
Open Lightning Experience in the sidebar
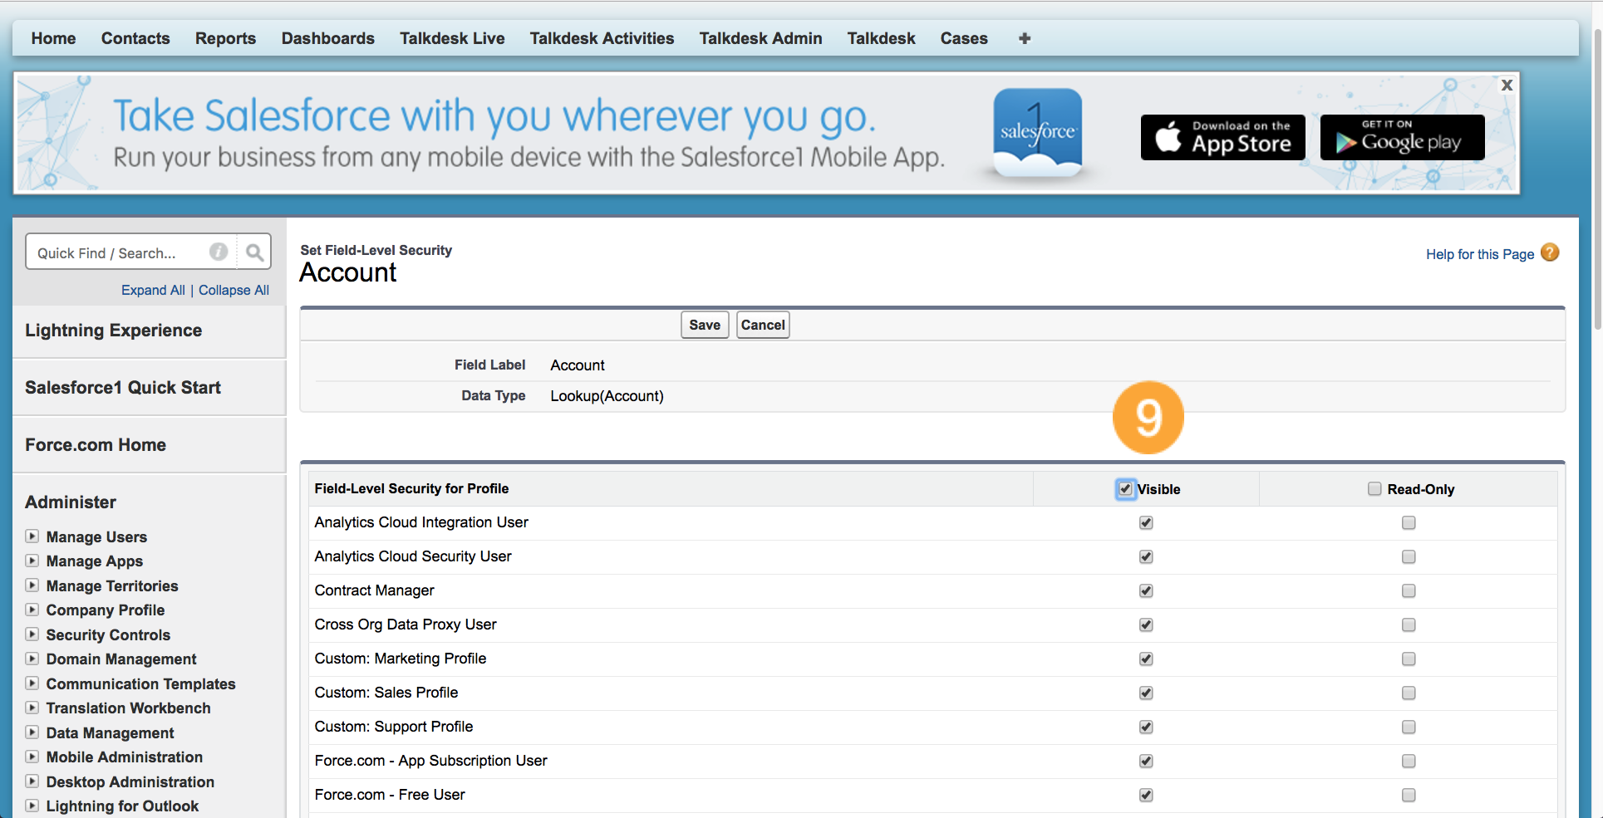113,331
